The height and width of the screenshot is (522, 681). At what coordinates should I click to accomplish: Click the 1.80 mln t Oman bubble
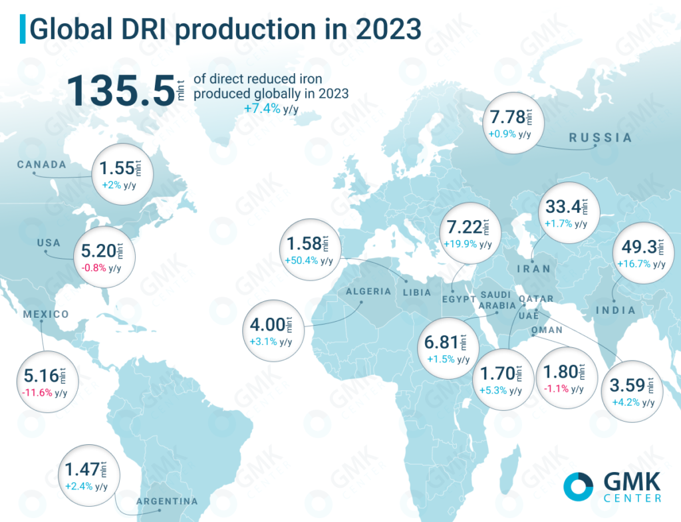coord(563,378)
